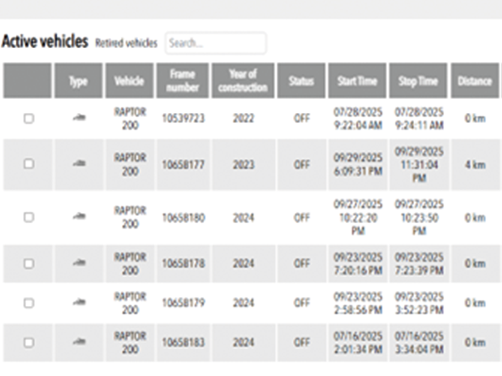Click into the Search field
This screenshot has width=502, height=376.
215,43
